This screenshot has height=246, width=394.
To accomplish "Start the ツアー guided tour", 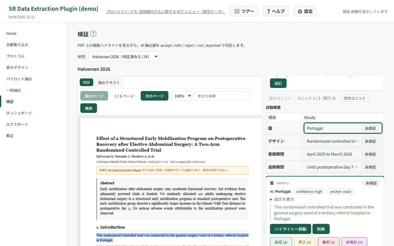I will tap(244, 11).
